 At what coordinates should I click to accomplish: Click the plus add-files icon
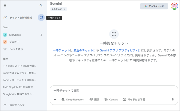55,100
